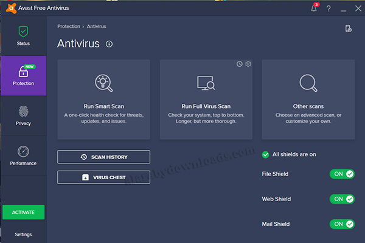Open help via the question mark icon

pos(328,9)
